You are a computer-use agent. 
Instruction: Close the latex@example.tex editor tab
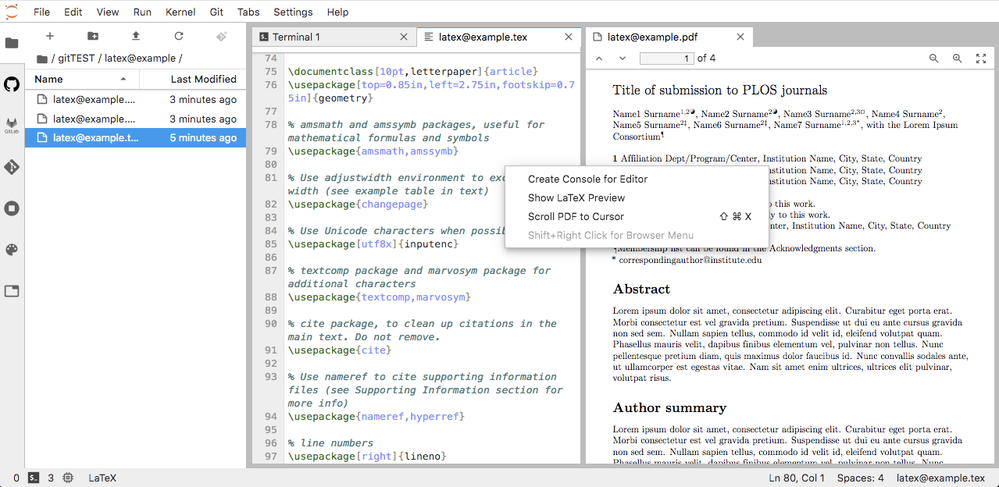pyautogui.click(x=569, y=37)
